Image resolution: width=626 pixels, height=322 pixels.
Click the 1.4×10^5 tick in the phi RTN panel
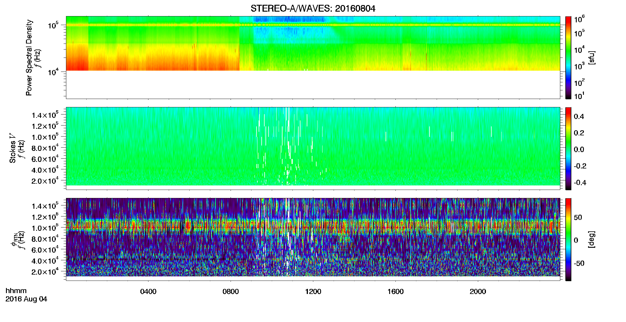[x=45, y=206]
